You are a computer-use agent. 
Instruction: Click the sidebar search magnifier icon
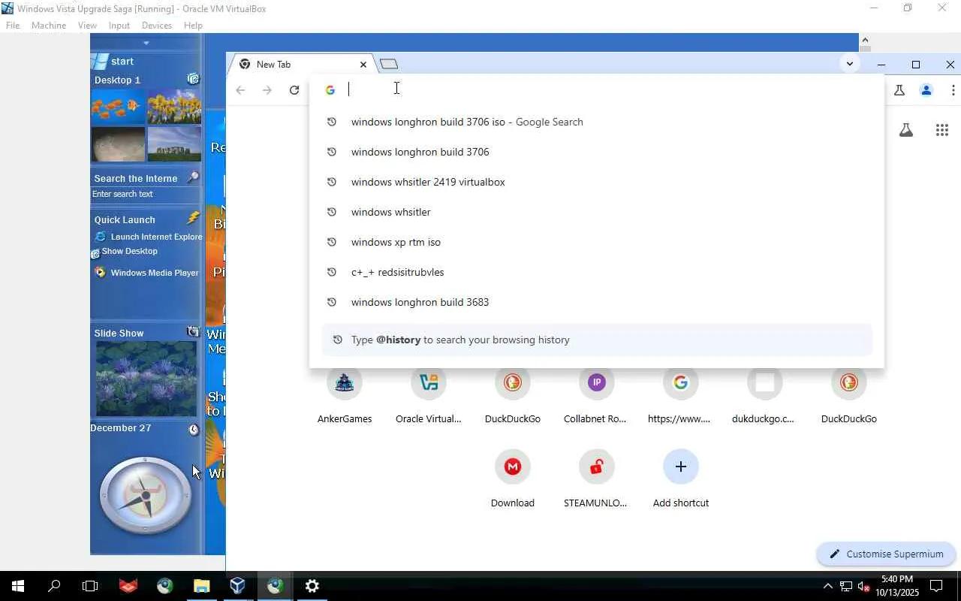click(x=193, y=177)
